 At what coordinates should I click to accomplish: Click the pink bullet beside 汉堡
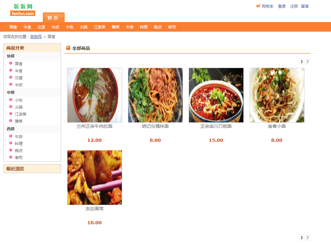click(x=11, y=77)
